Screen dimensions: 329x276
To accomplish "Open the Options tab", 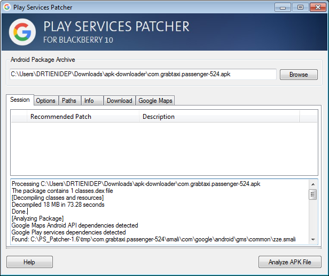I will coord(46,101).
